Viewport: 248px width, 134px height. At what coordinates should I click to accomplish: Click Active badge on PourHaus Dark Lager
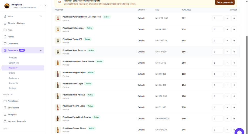coord(88,84)
